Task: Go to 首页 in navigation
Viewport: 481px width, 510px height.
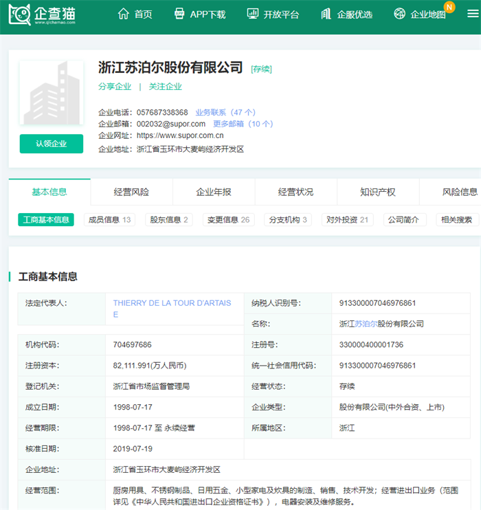Action: (143, 14)
